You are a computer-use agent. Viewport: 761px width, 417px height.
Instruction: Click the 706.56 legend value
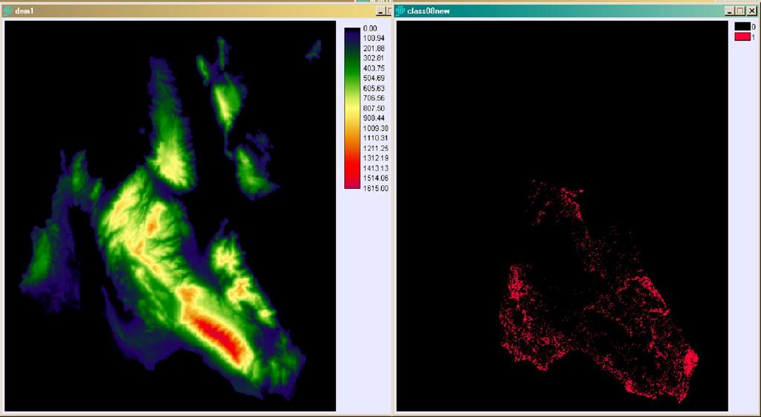374,98
